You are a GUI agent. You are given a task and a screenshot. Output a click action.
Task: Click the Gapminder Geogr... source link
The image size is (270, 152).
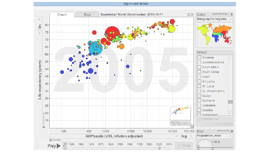tap(220, 14)
